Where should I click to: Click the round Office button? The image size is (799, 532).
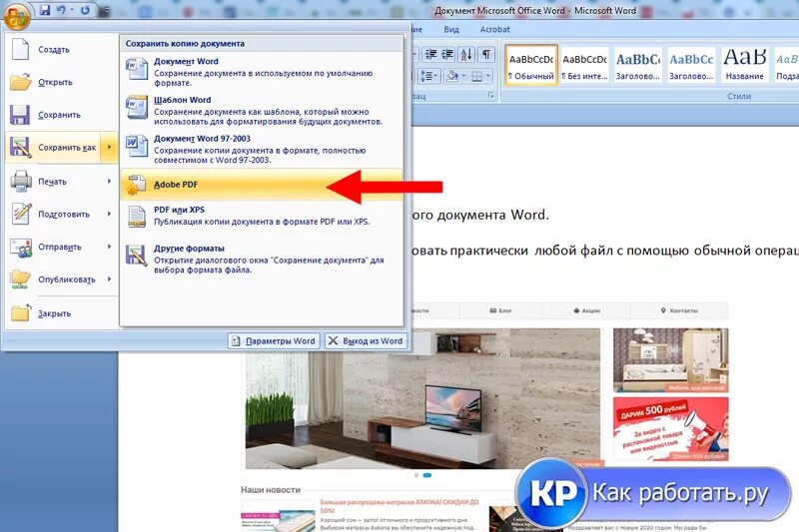coord(17,16)
